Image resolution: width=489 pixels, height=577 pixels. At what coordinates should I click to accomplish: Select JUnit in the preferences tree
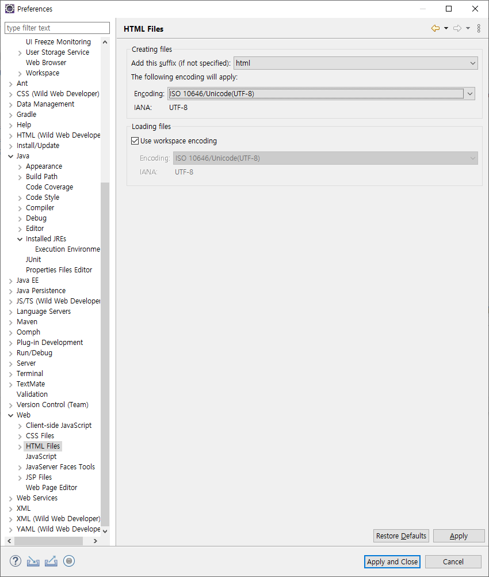coord(33,260)
